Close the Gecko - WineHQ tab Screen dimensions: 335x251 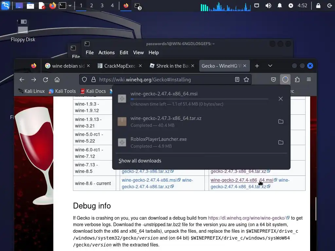[245, 66]
